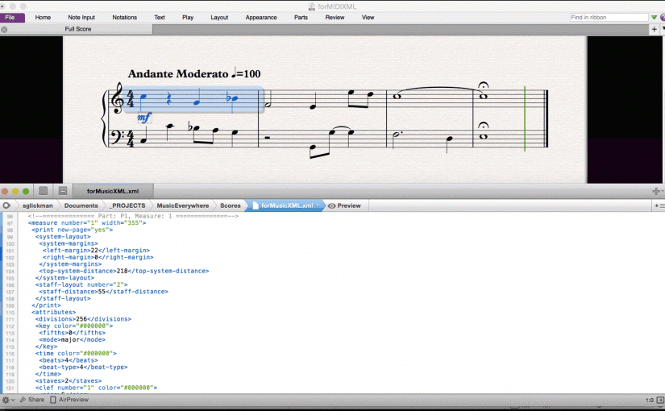Click the beat-type 4 code line
Viewport: 665px width, 411px height.
click(x=83, y=367)
